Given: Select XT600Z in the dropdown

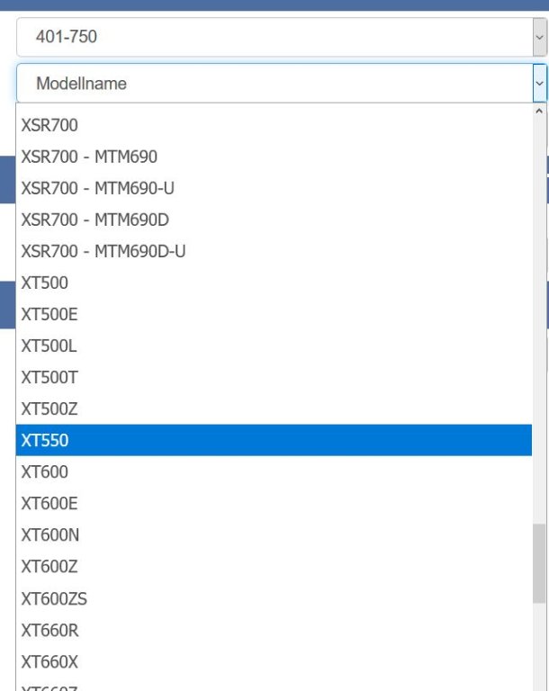Looking at the screenshot, I should point(274,567).
